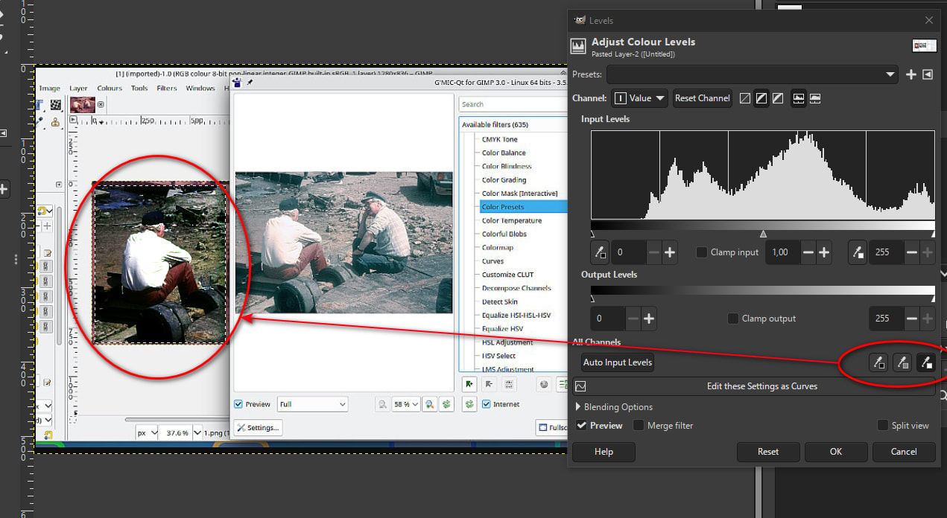Select Color Temperature in the filter list
The image size is (947, 518).
click(x=511, y=220)
